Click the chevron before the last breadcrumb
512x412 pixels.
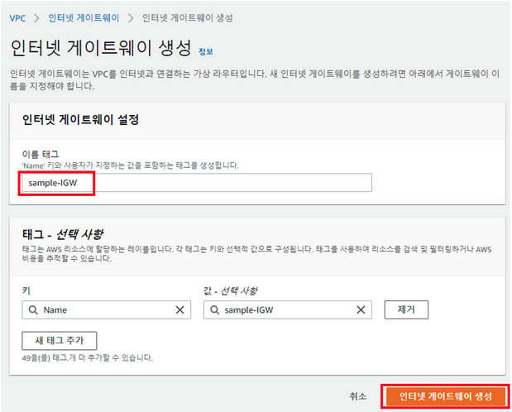131,17
